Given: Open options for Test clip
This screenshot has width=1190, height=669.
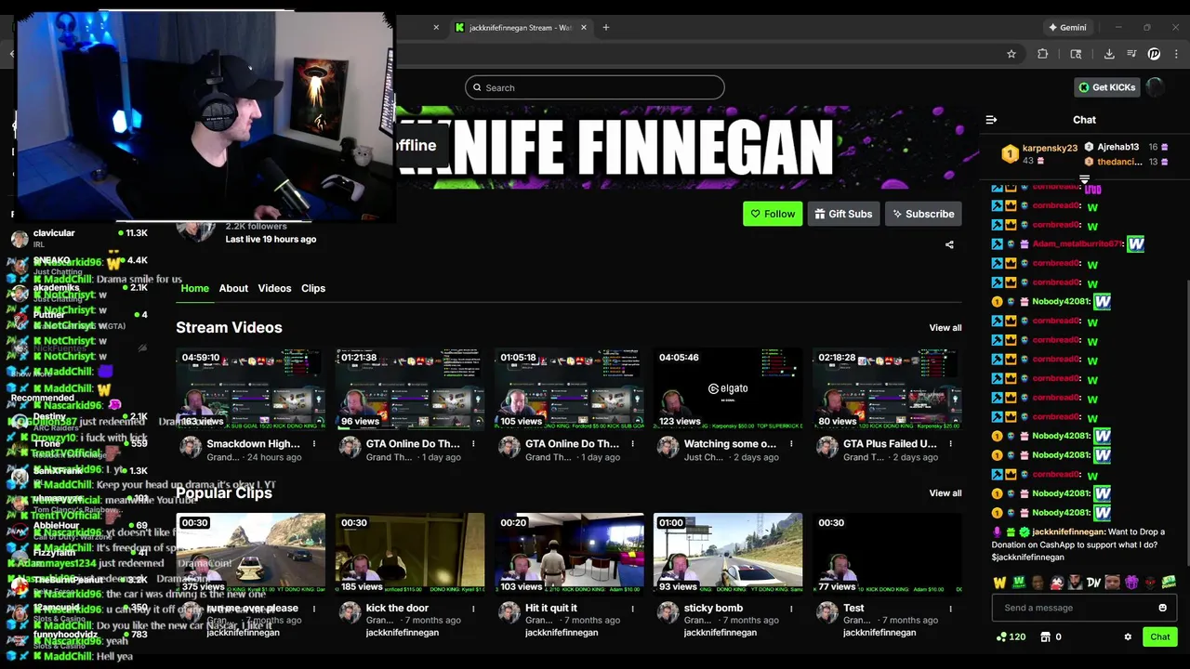Looking at the screenshot, I should click(x=950, y=609).
